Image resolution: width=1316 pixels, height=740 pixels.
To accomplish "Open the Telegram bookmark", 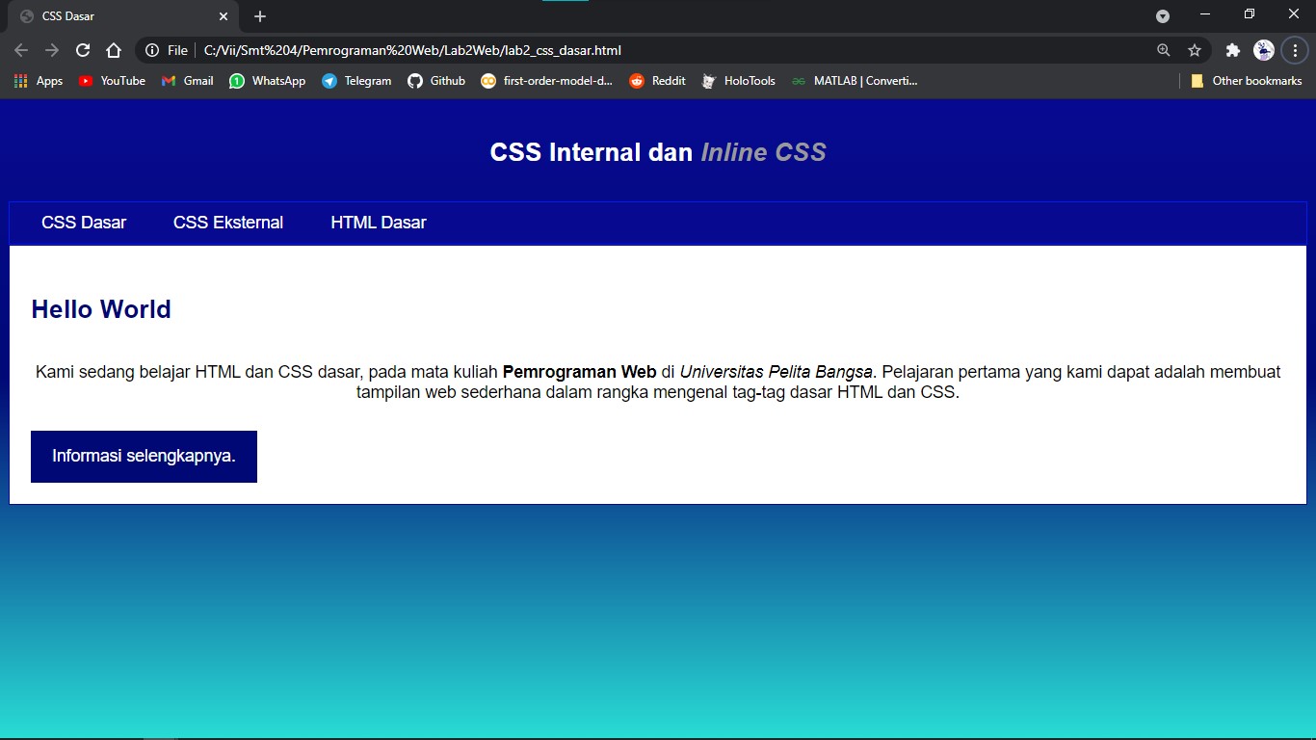I will 356,81.
